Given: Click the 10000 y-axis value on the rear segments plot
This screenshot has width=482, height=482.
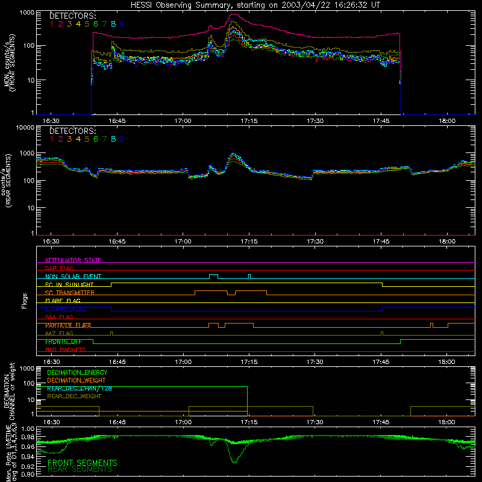Looking at the screenshot, I should coord(25,128).
